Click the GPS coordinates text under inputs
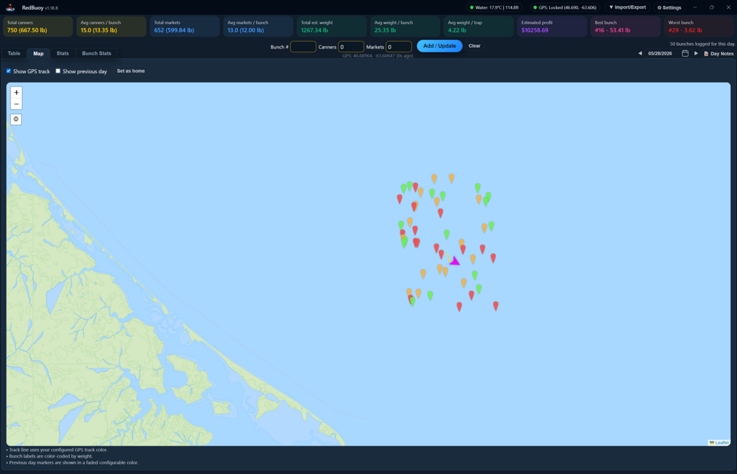The height and width of the screenshot is (474, 737). (378, 55)
